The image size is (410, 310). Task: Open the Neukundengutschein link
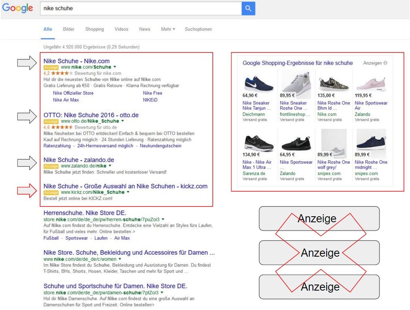click(x=161, y=146)
